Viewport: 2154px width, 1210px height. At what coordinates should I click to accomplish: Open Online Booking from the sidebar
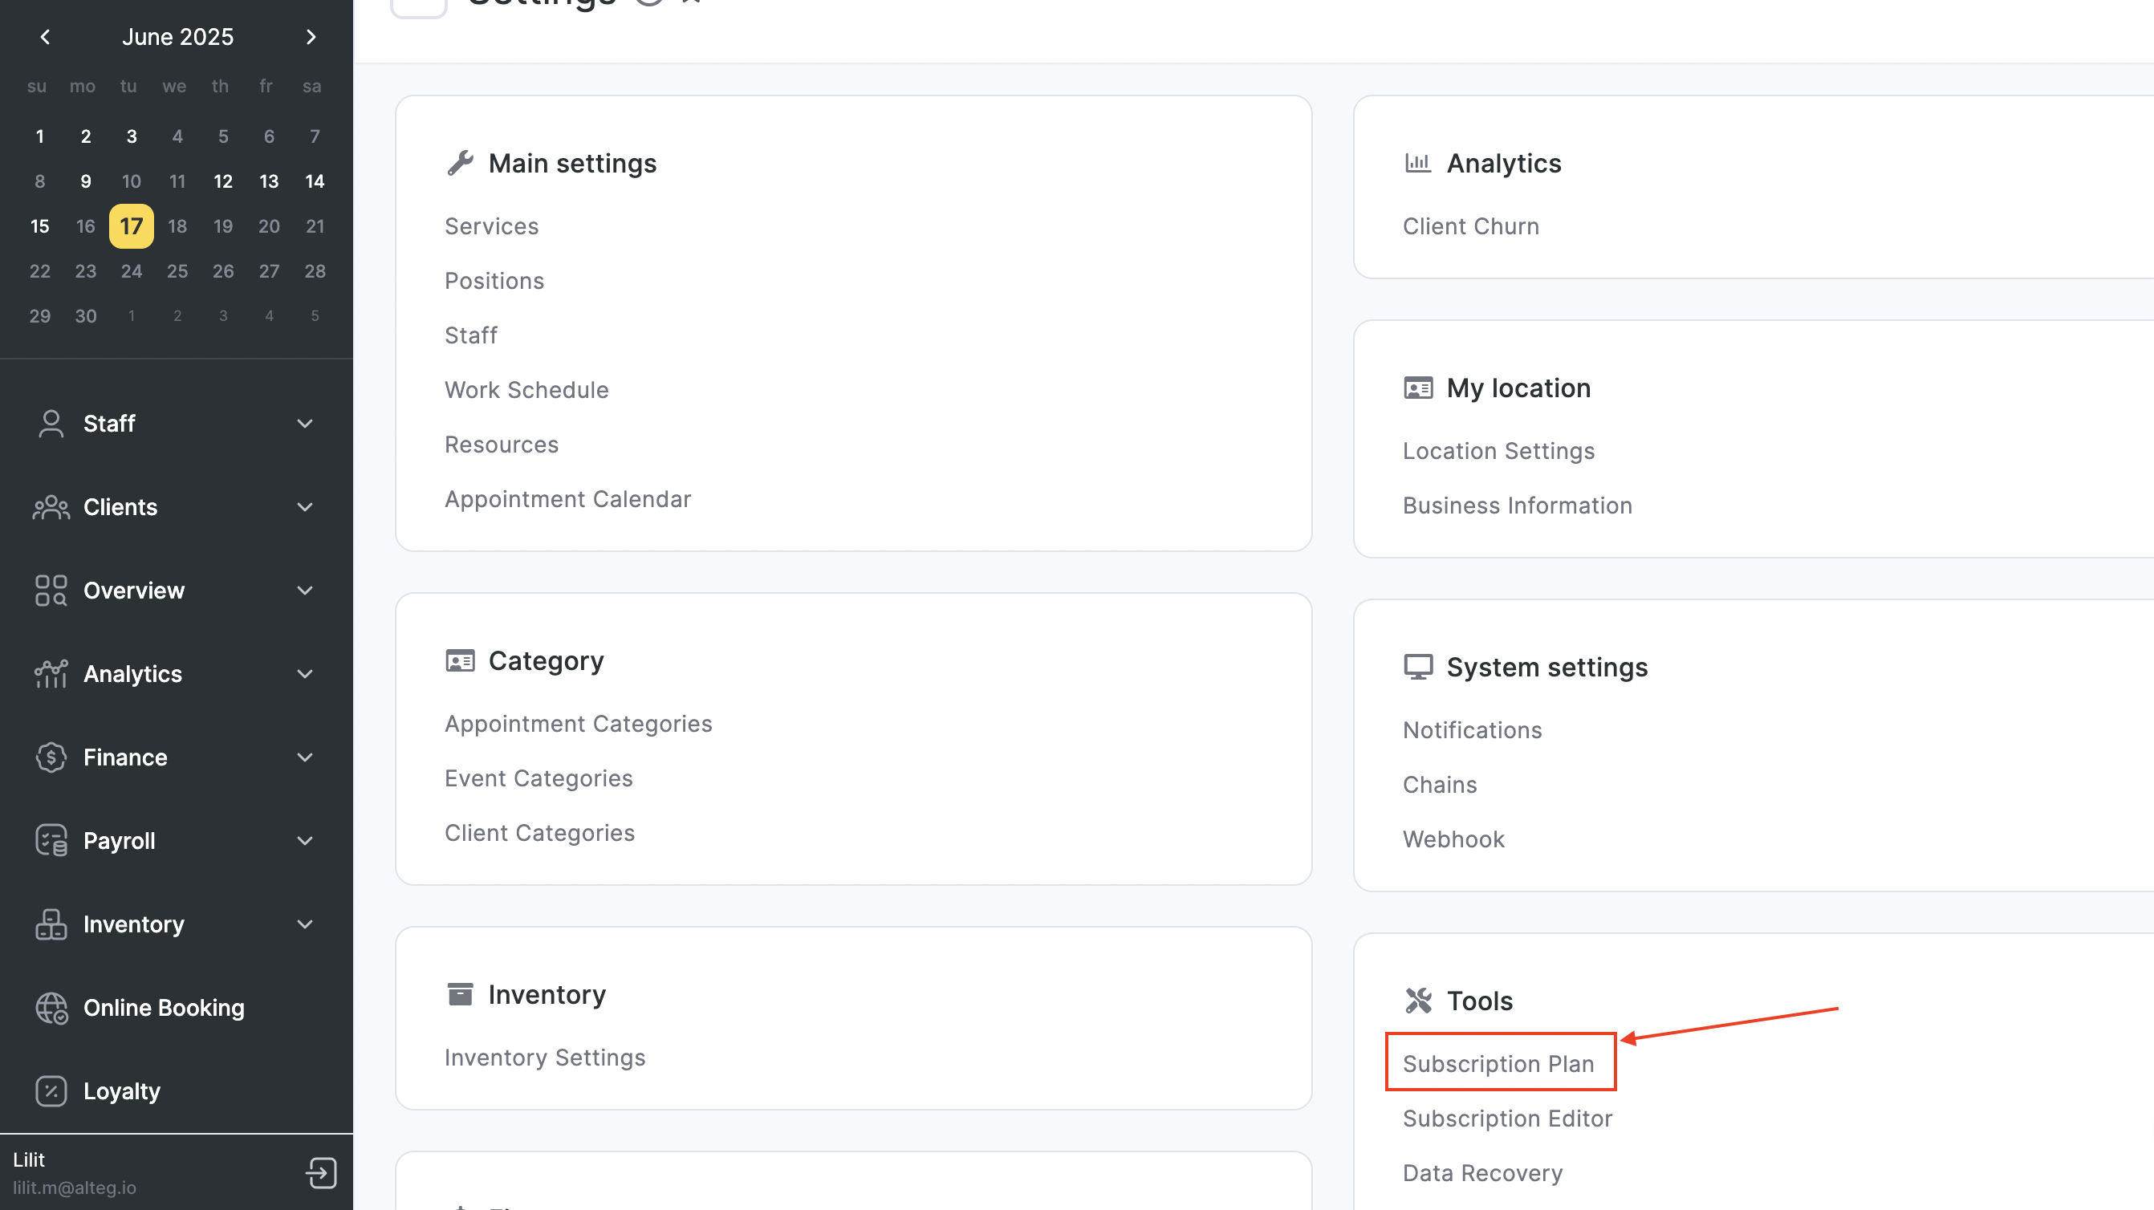[163, 1007]
